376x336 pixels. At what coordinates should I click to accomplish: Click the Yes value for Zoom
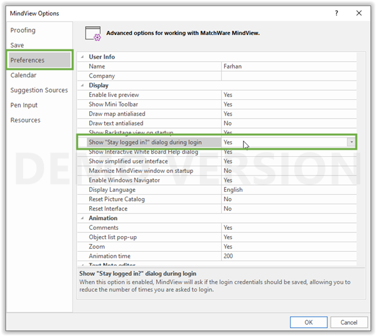point(228,247)
